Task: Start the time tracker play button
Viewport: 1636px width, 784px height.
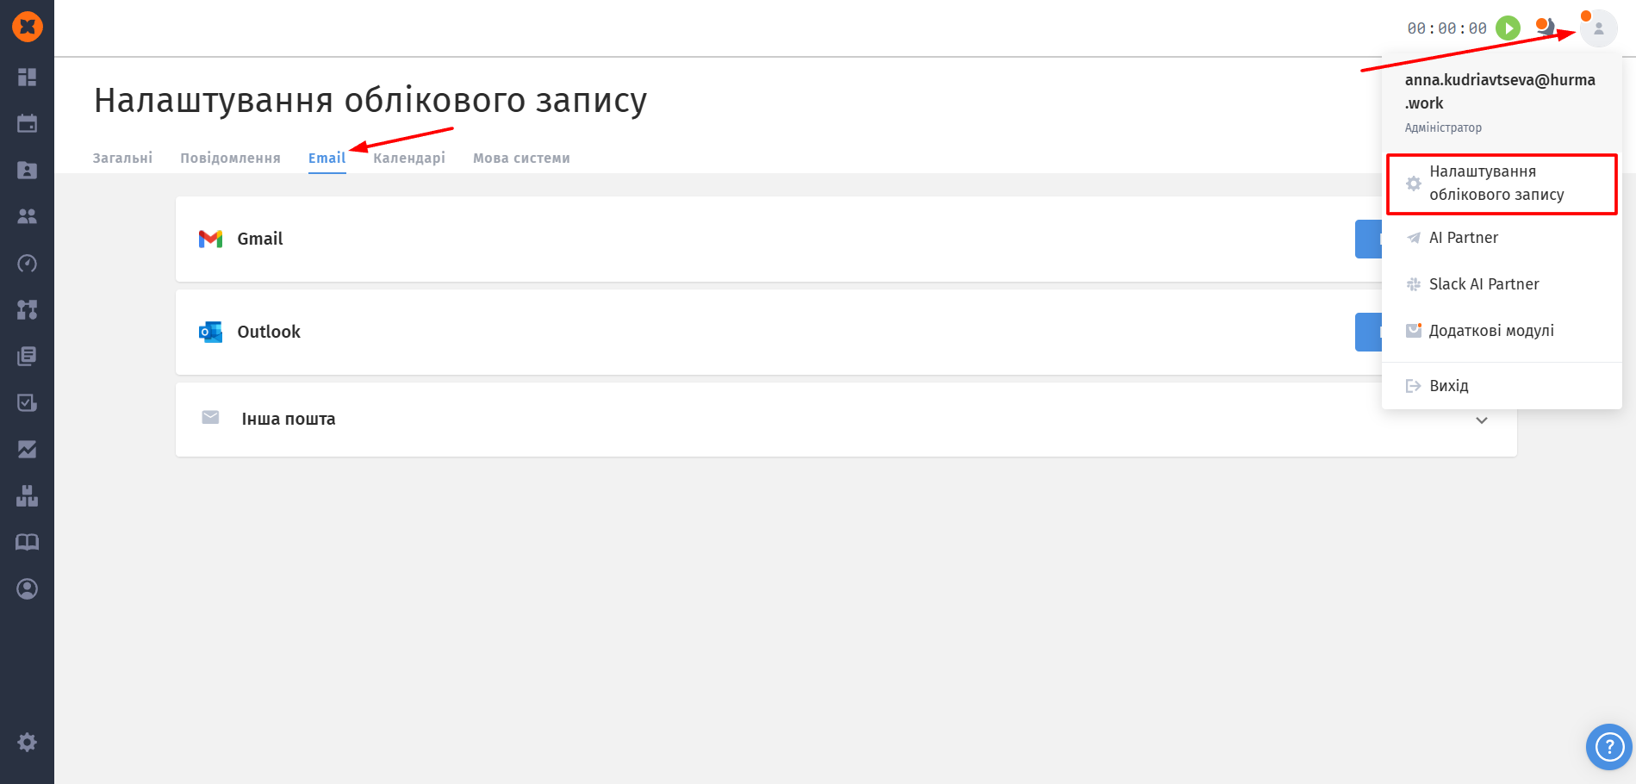Action: 1508,28
